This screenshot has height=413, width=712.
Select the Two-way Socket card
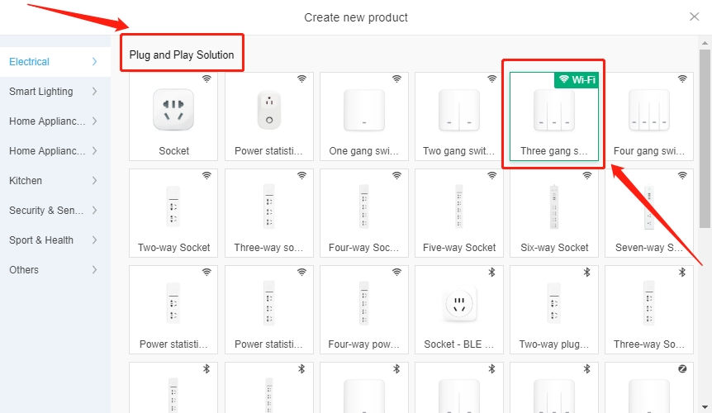coord(173,213)
